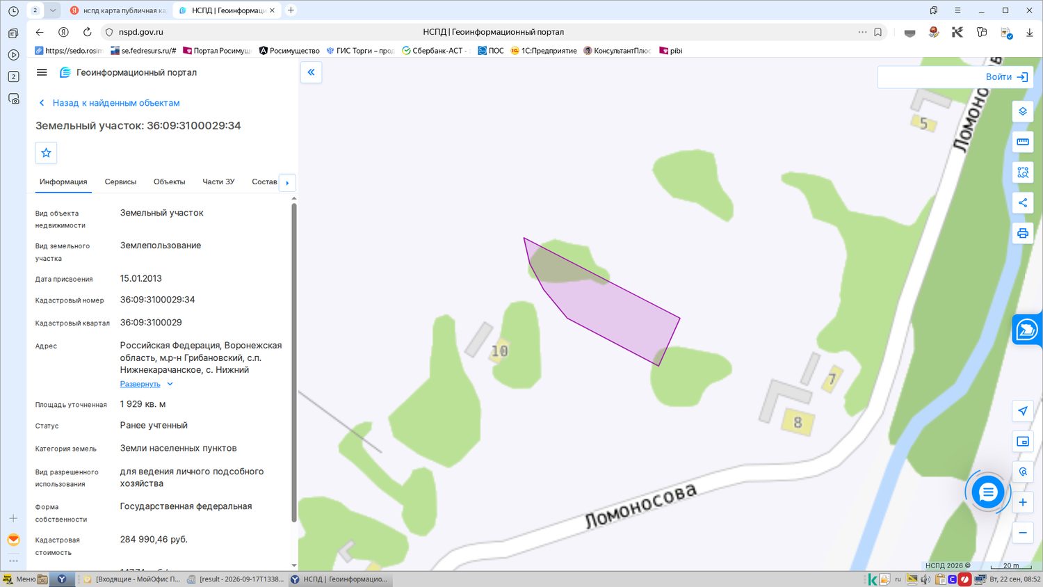Open a new browser tab
Screen dimensions: 1043x587
click(x=291, y=10)
